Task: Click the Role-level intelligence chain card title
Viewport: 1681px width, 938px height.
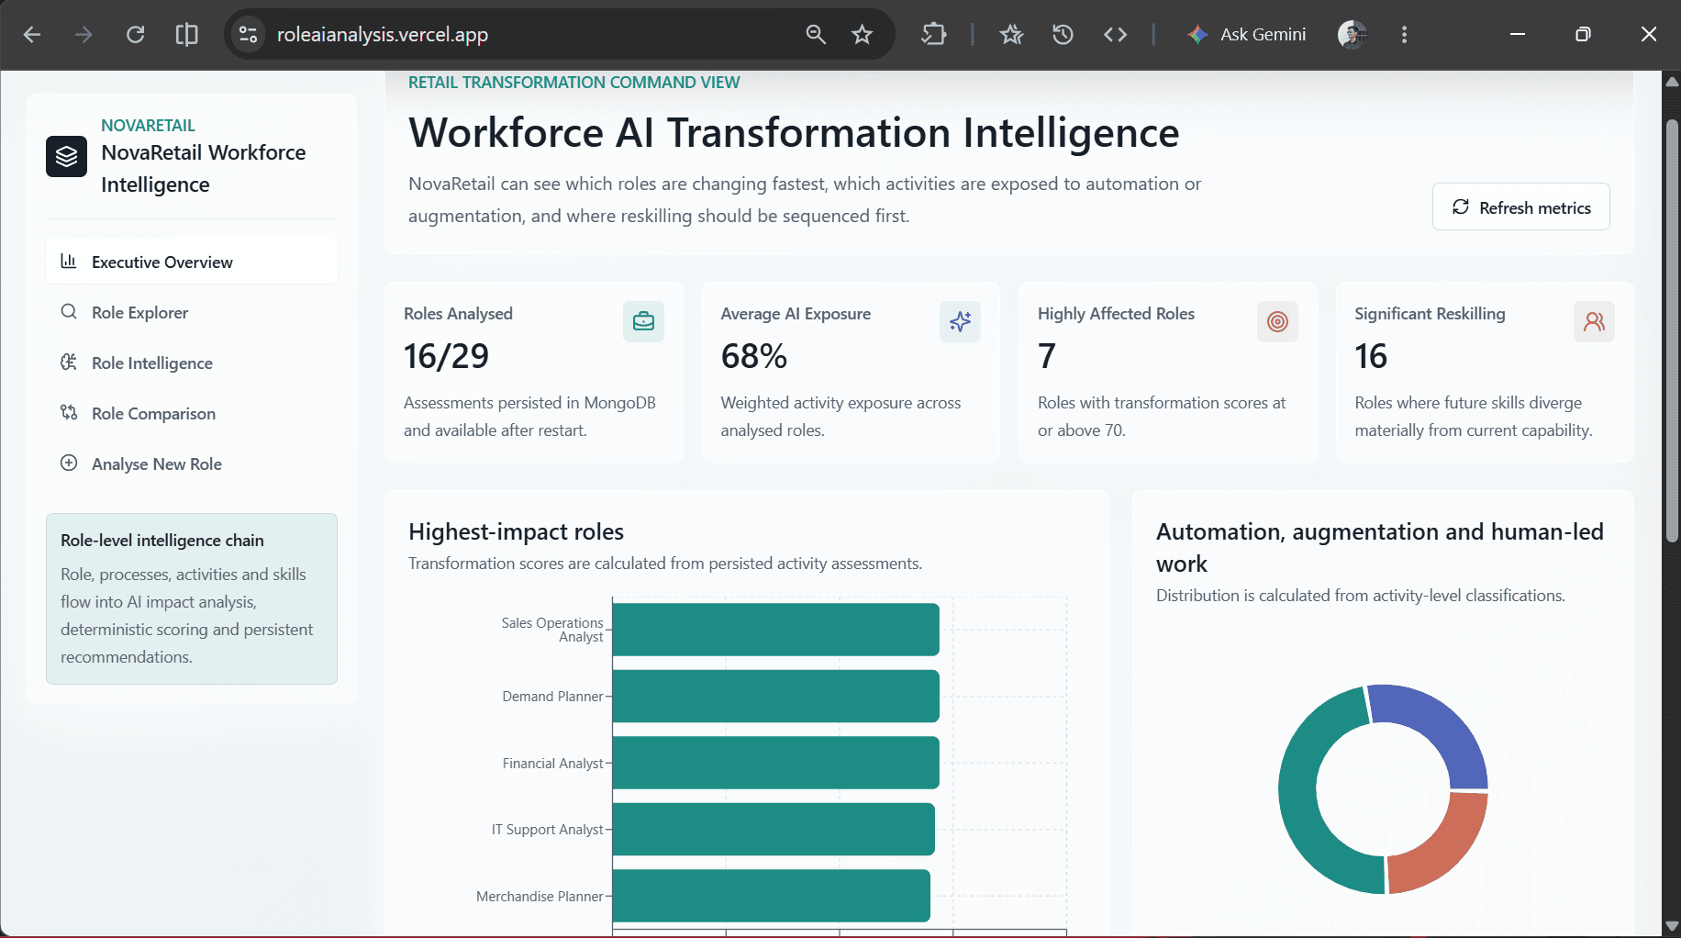Action: pos(162,541)
